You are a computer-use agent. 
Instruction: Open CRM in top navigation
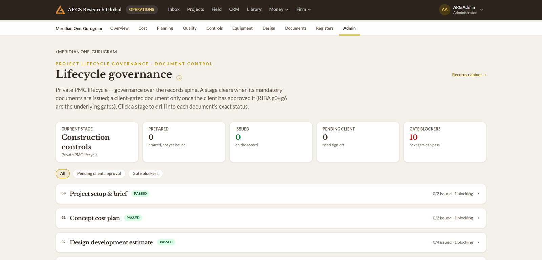coord(234,9)
